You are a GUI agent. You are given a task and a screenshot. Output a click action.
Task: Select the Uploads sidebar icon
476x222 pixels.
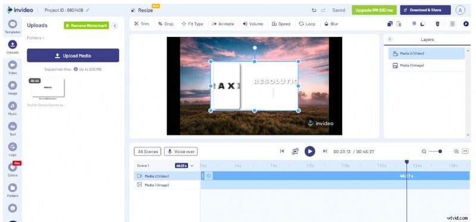(x=12, y=47)
